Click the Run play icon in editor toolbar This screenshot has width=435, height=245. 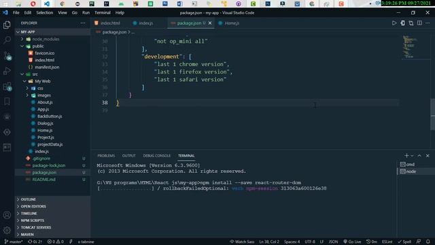coord(394,23)
